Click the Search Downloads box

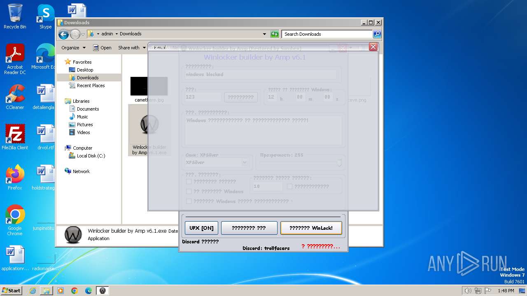click(327, 34)
